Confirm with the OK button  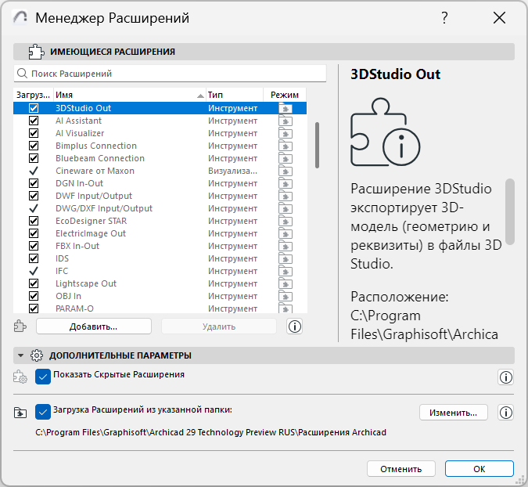(x=480, y=469)
